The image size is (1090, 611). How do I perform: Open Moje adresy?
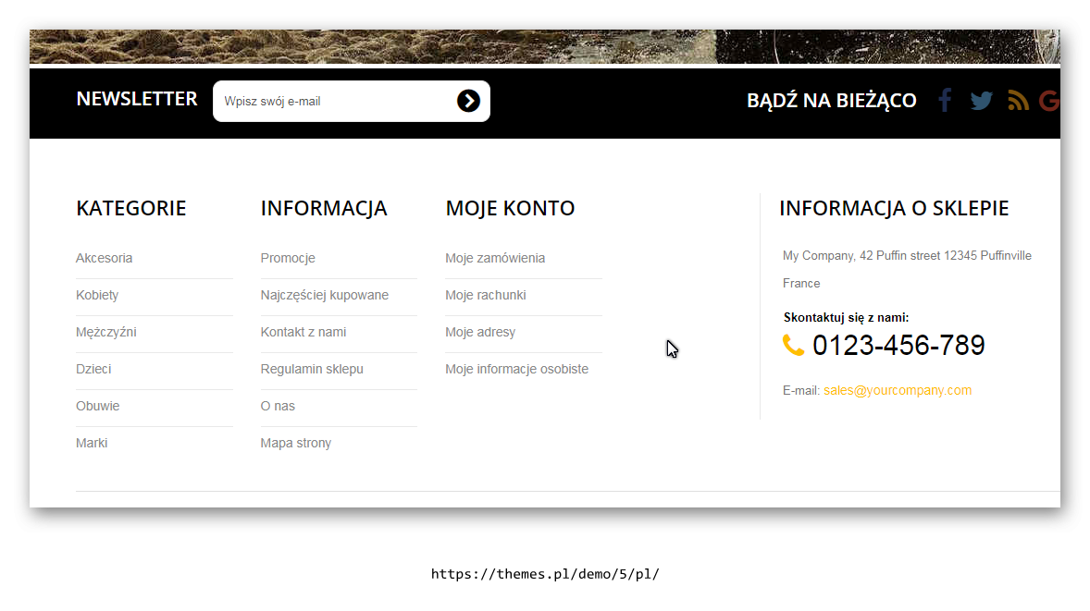480,332
